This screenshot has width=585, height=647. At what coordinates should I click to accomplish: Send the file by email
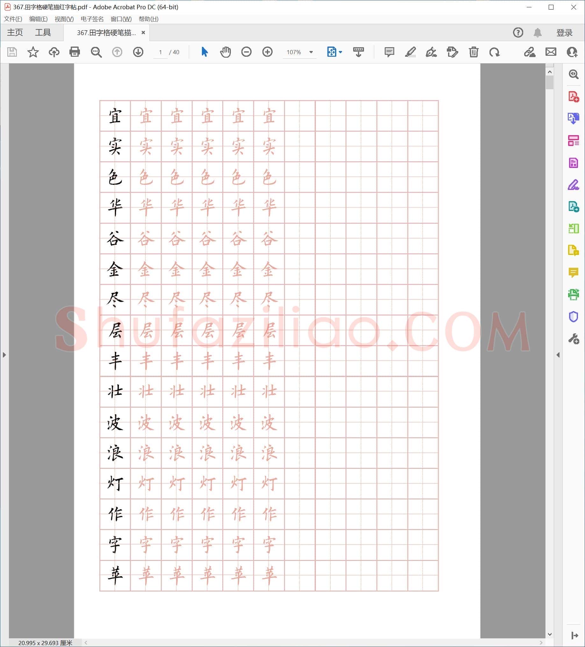click(x=551, y=52)
